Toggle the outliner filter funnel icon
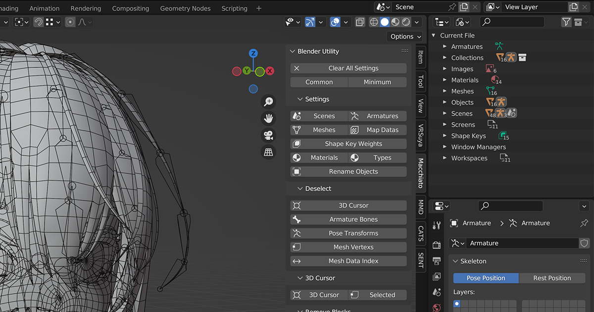The height and width of the screenshot is (312, 594). pyautogui.click(x=566, y=22)
